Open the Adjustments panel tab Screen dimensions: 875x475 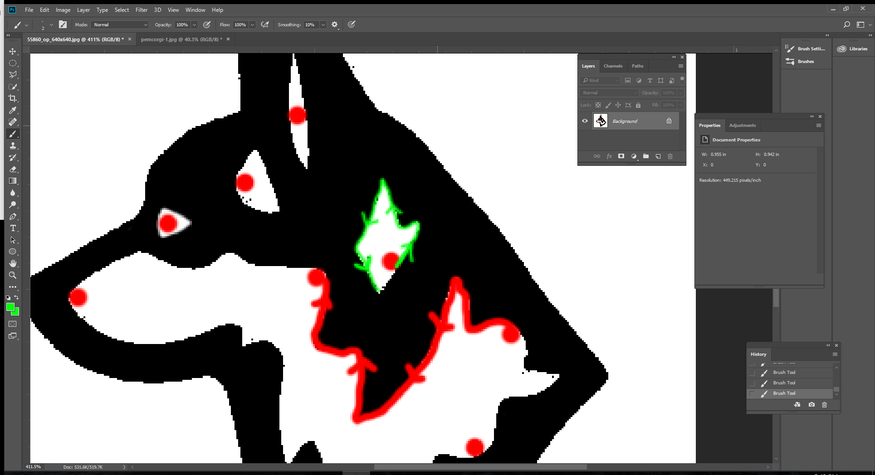pyautogui.click(x=742, y=126)
